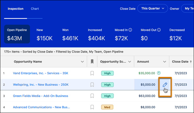The height and width of the screenshot is (113, 194).
Task: Open Green Fields Media - Add-On Business
Action: 41,96
